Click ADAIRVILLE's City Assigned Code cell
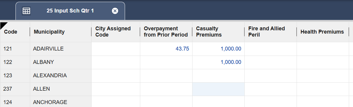 116,49
